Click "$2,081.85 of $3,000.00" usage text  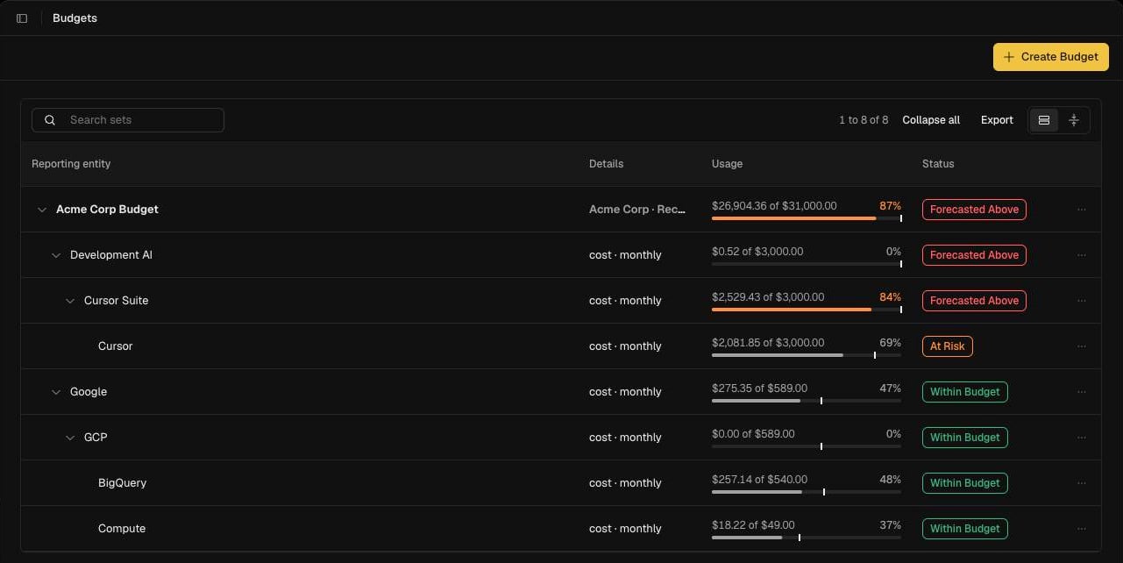pyautogui.click(x=768, y=343)
